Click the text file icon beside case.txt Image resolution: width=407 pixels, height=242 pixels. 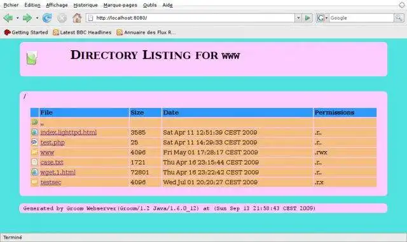[x=34, y=162]
